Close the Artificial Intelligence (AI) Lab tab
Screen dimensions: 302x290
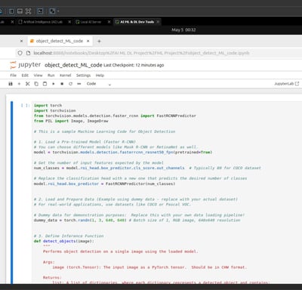click(69, 22)
